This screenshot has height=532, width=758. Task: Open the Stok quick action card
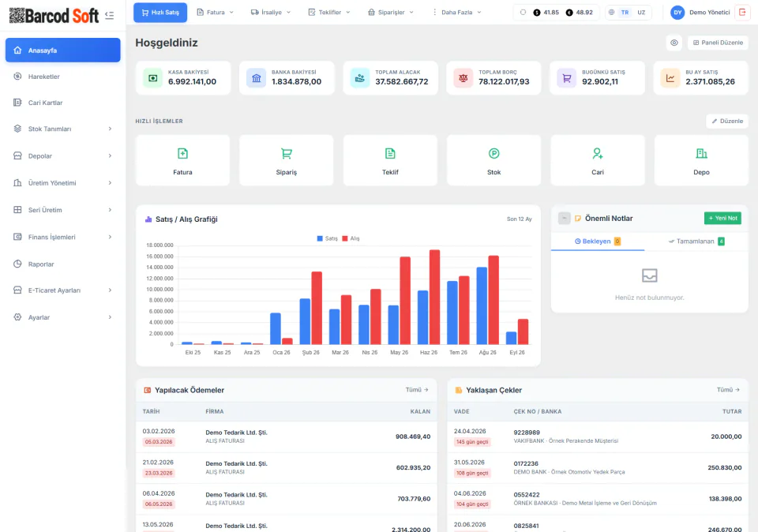[493, 160]
